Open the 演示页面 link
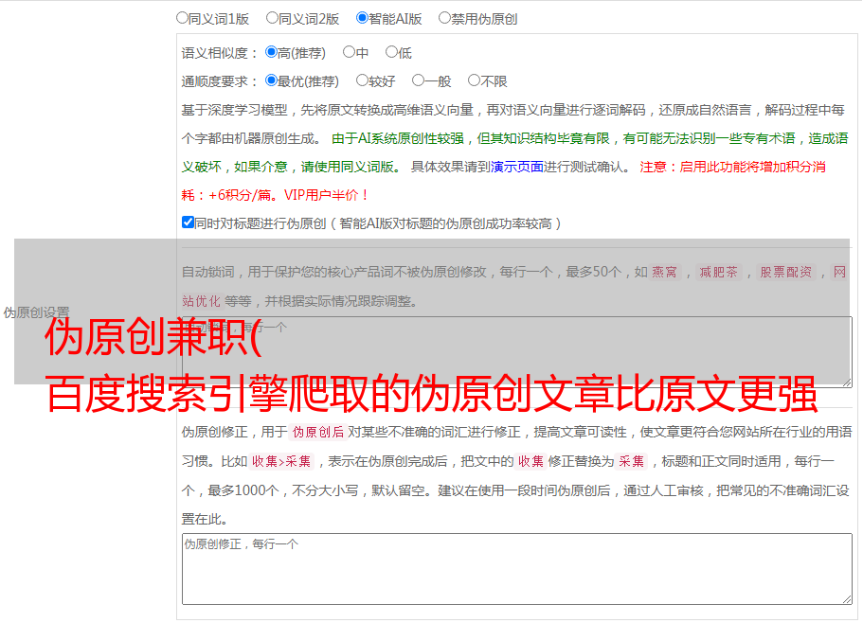 click(516, 167)
